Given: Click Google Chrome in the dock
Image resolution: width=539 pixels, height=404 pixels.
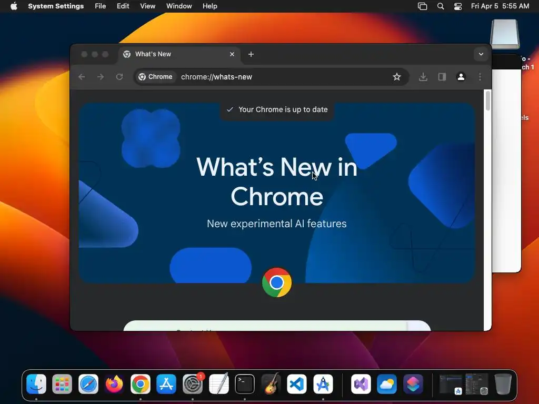Looking at the screenshot, I should tap(140, 383).
